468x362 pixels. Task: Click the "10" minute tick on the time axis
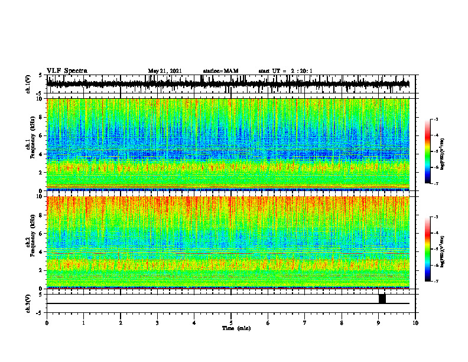click(415, 323)
